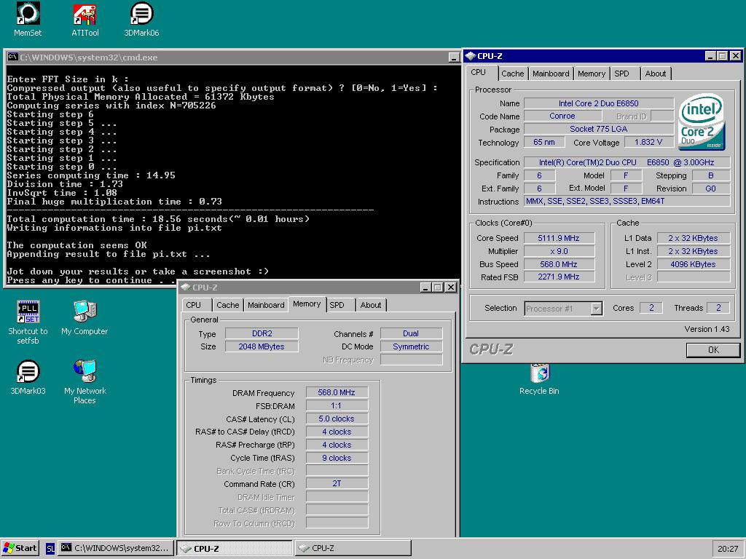This screenshot has height=559, width=746.
Task: Click the Channels # field Dual
Action: pyautogui.click(x=411, y=333)
